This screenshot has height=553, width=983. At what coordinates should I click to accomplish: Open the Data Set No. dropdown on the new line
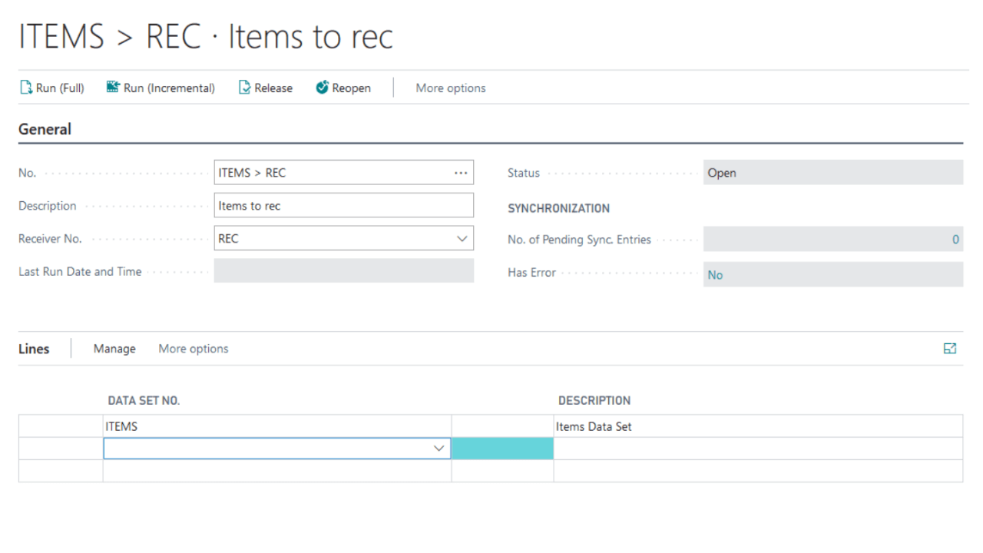(439, 449)
